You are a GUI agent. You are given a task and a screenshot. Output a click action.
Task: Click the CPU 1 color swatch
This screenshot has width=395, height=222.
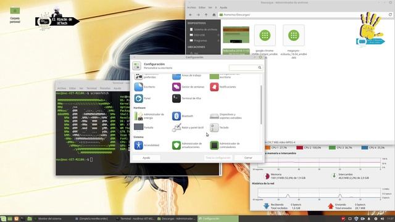(x=267, y=147)
